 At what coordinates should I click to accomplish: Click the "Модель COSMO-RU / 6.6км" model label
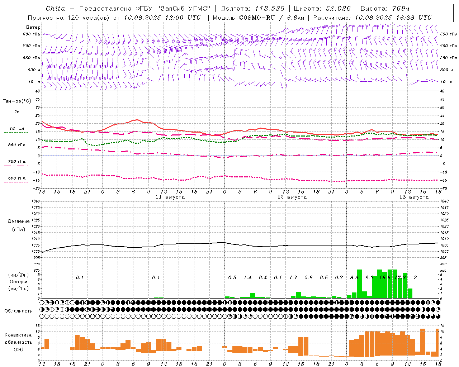pyautogui.click(x=259, y=18)
